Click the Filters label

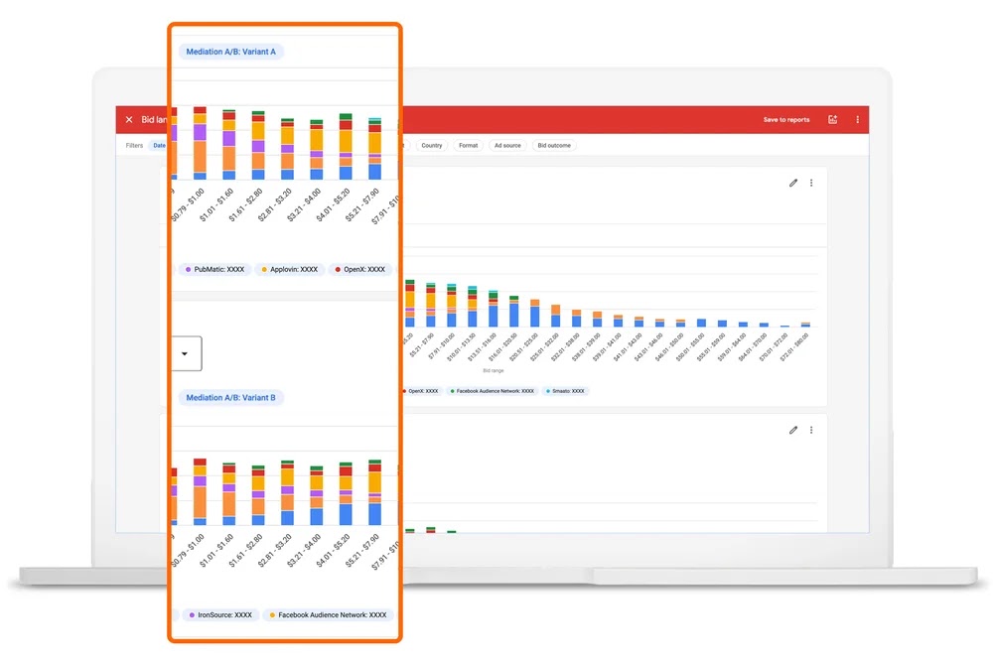pyautogui.click(x=134, y=146)
